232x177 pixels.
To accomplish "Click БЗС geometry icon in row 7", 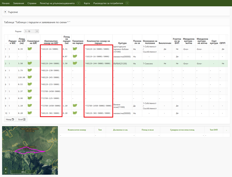I will click(x=30, y=91).
